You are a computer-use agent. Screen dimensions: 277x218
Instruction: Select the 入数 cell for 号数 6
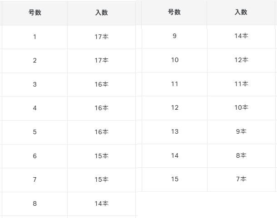click(101, 156)
